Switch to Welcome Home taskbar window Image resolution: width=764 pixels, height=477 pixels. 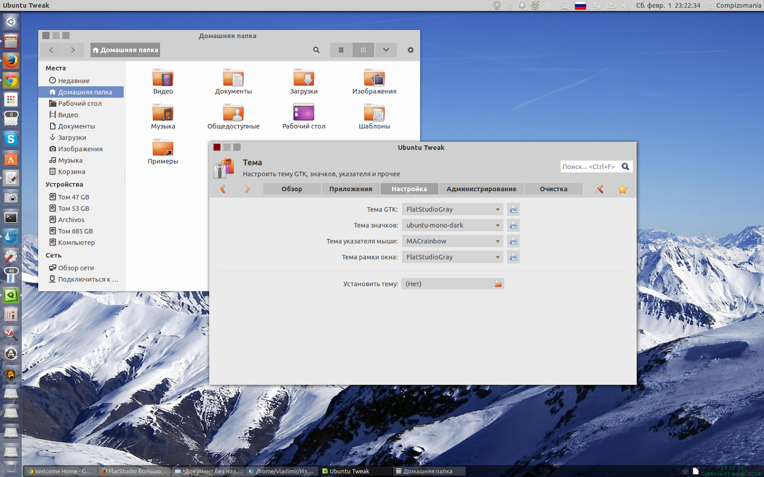coord(60,471)
